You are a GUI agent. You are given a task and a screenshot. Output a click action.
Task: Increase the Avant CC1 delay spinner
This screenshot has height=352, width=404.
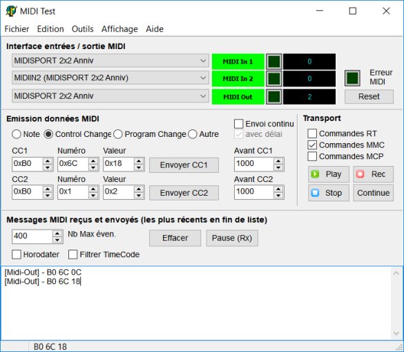[278, 161]
